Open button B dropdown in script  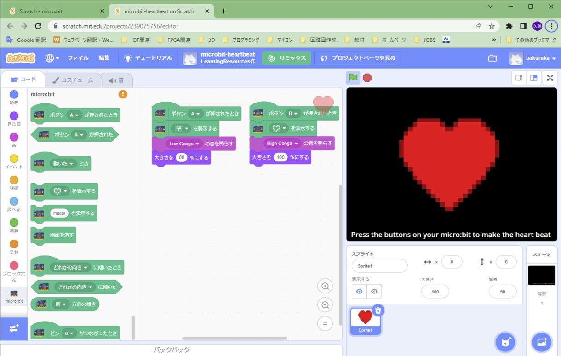(292, 113)
